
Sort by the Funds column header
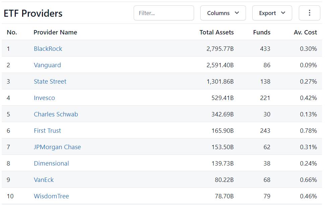click(262, 32)
